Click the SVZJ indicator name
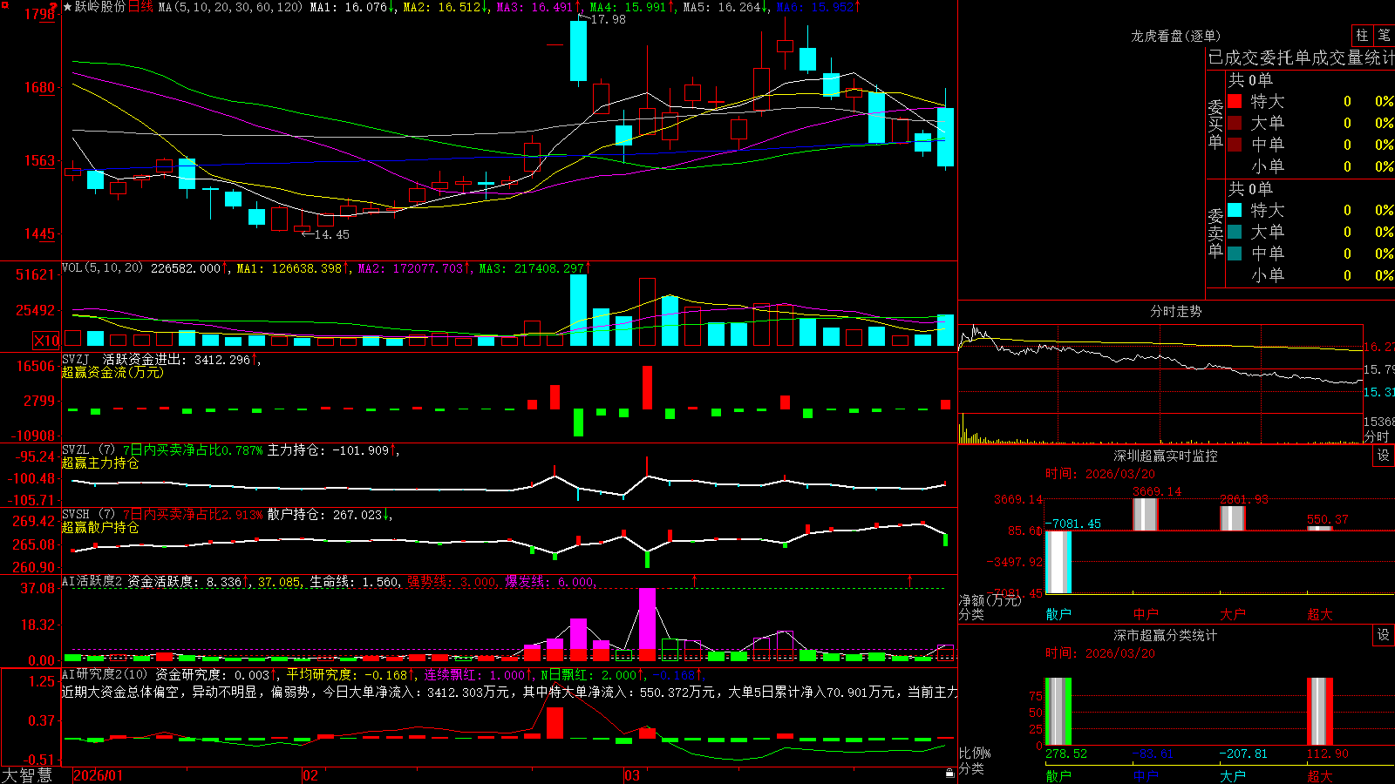The height and width of the screenshot is (784, 1395). click(x=76, y=359)
